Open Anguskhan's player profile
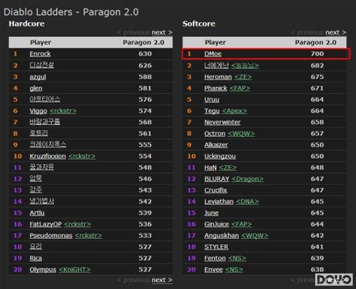 point(221,236)
